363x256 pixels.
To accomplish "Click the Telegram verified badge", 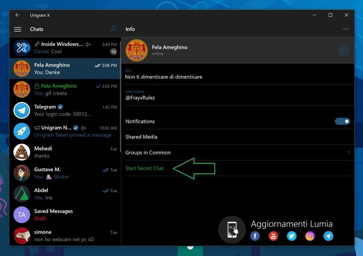I will (x=60, y=107).
